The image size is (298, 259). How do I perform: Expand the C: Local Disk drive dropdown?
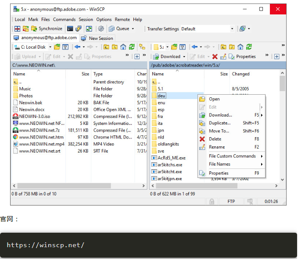50,47
